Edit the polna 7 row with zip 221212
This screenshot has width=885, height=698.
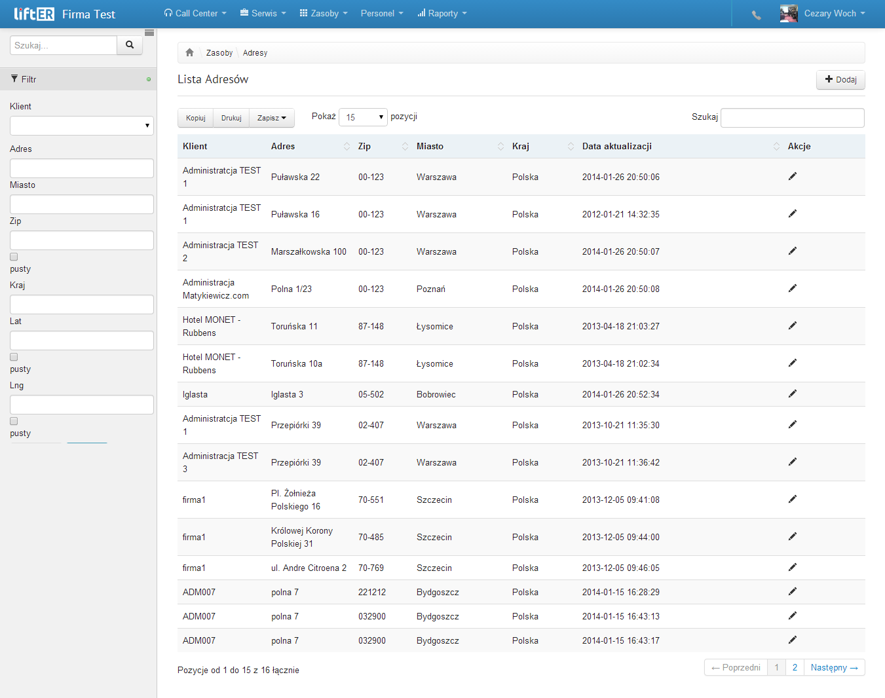(793, 591)
